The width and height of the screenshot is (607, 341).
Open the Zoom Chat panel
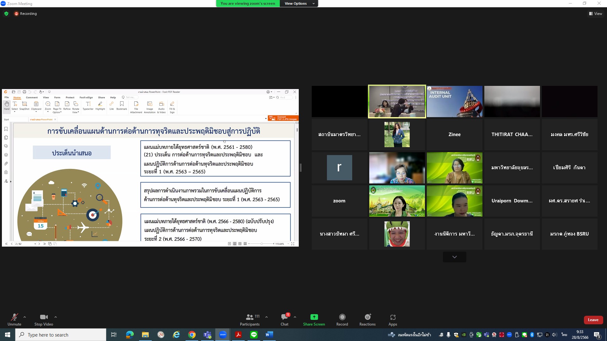pyautogui.click(x=285, y=320)
